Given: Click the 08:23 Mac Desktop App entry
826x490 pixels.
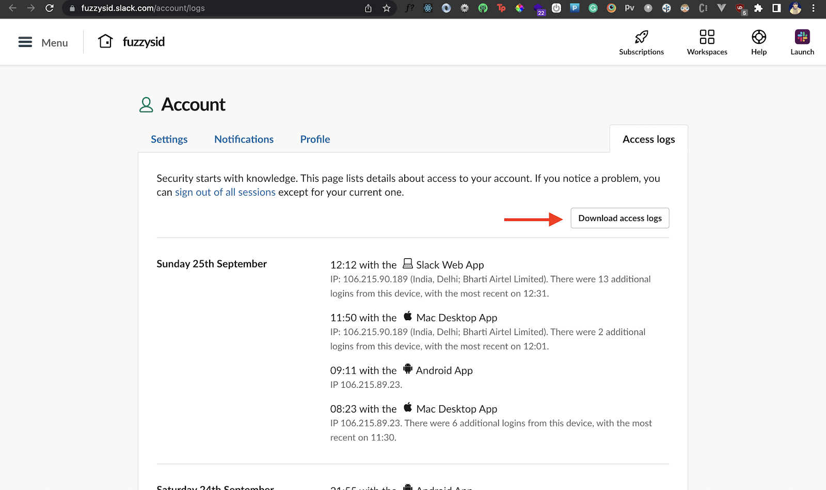Looking at the screenshot, I should [414, 409].
